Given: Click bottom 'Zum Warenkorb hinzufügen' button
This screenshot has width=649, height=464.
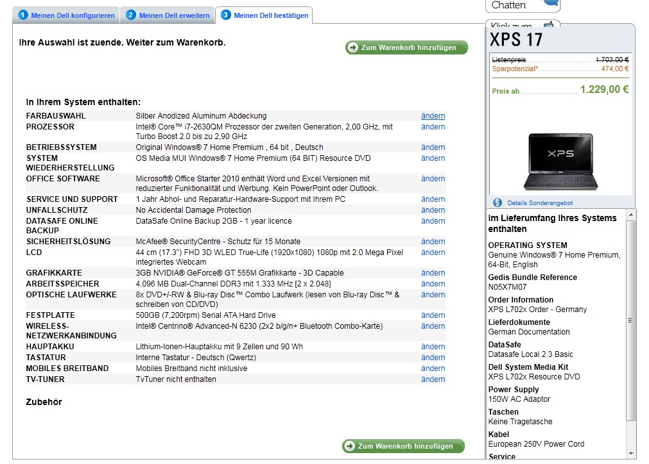Looking at the screenshot, I should click(x=403, y=446).
